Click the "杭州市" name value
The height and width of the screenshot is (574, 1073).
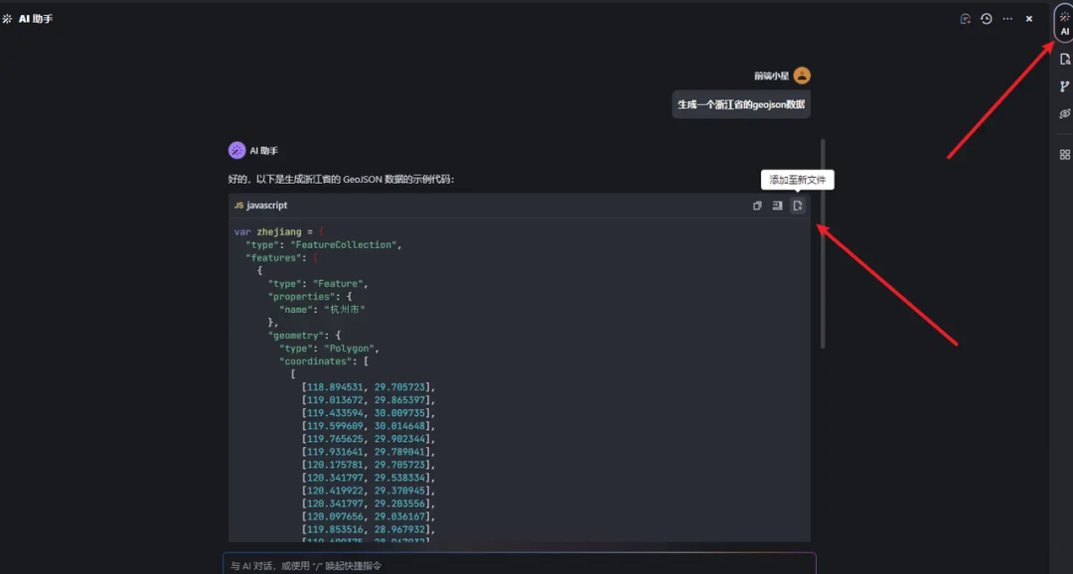pos(344,310)
